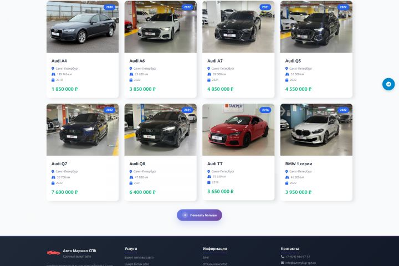Click the floating Telegram chat icon
The height and width of the screenshot is (266, 399).
(388, 84)
